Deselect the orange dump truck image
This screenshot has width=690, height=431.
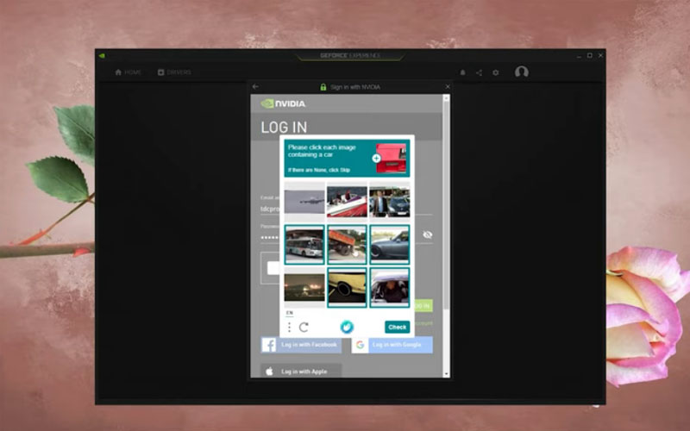347,245
